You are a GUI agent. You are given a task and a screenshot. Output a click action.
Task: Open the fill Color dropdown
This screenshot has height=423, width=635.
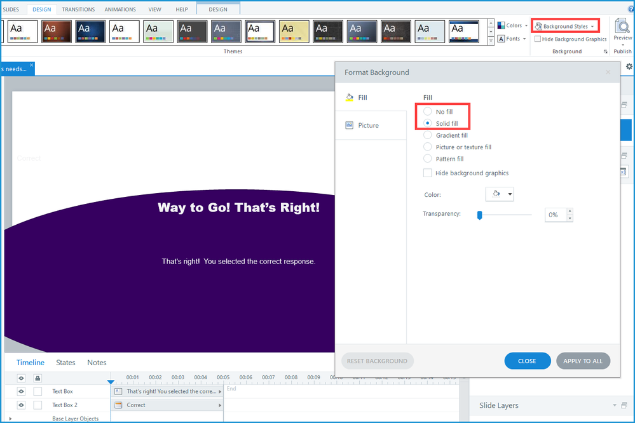click(500, 194)
